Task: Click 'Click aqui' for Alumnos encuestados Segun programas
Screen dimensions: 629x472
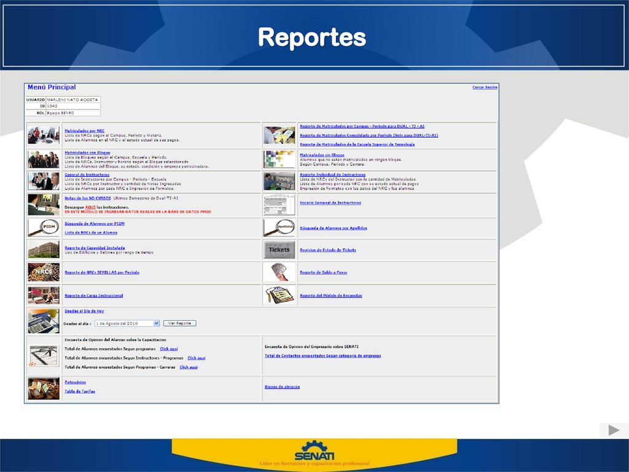Action: [169, 349]
